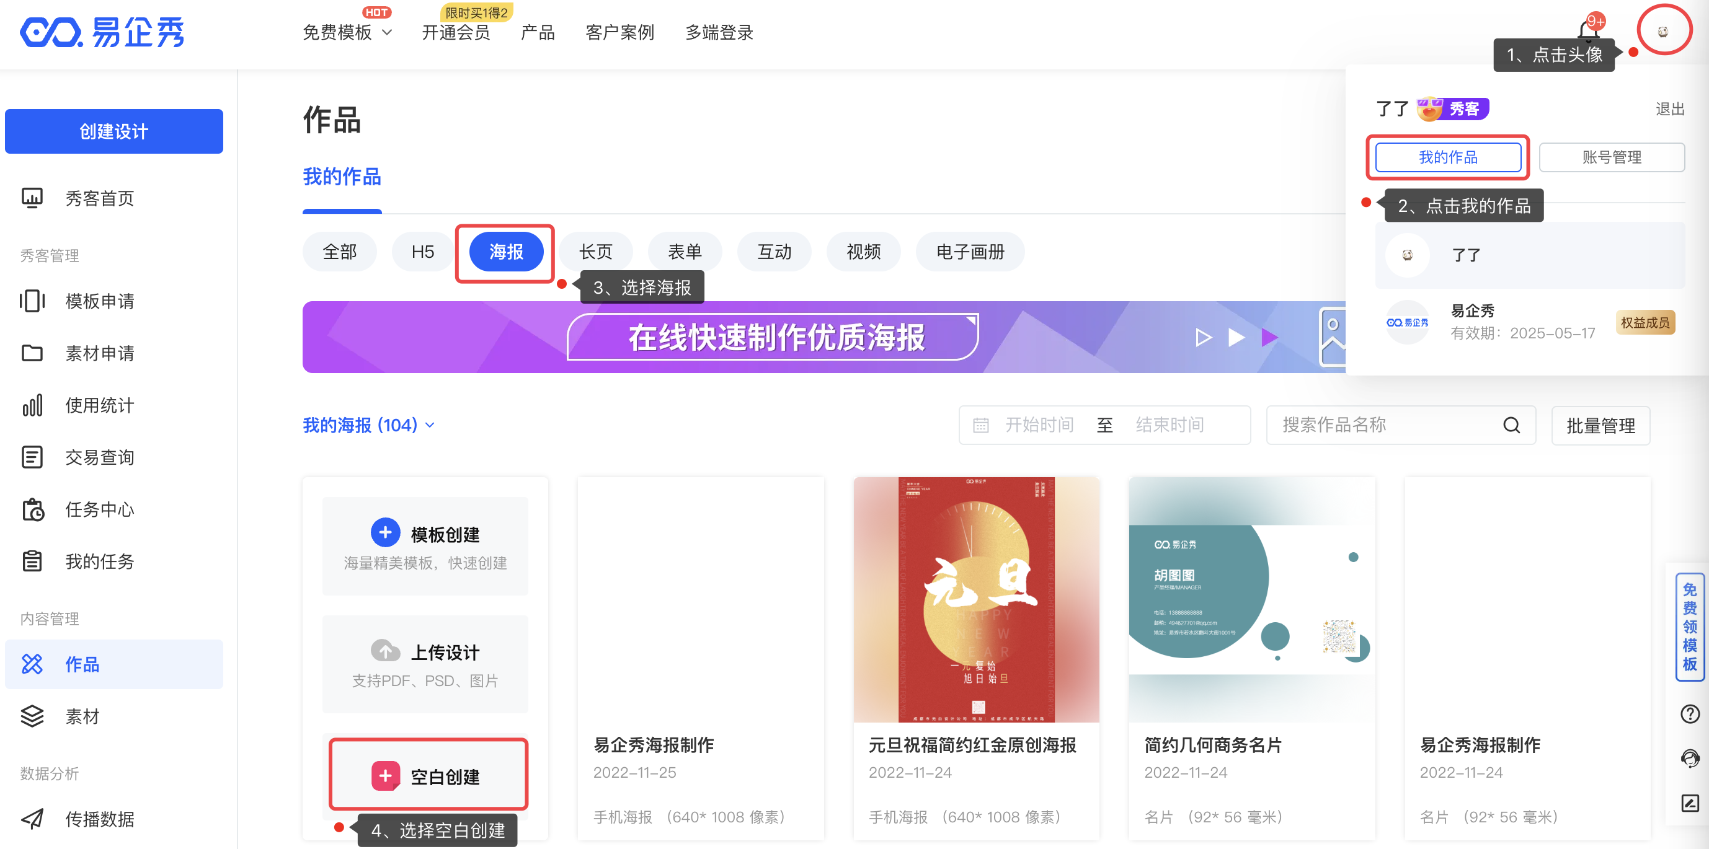Click the 简约几何商务名片 title
Screen dimensions: 1709x849
[1213, 745]
